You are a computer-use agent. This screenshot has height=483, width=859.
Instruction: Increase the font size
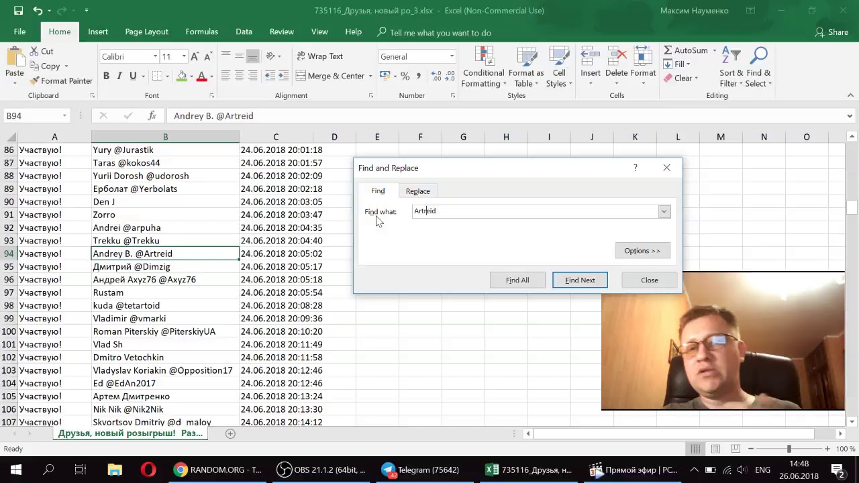pos(195,56)
